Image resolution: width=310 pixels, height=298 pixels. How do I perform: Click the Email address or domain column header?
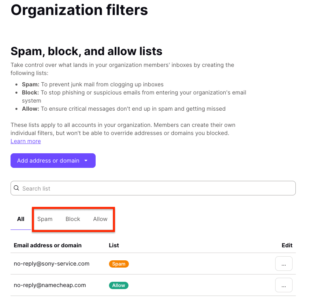click(x=48, y=245)
